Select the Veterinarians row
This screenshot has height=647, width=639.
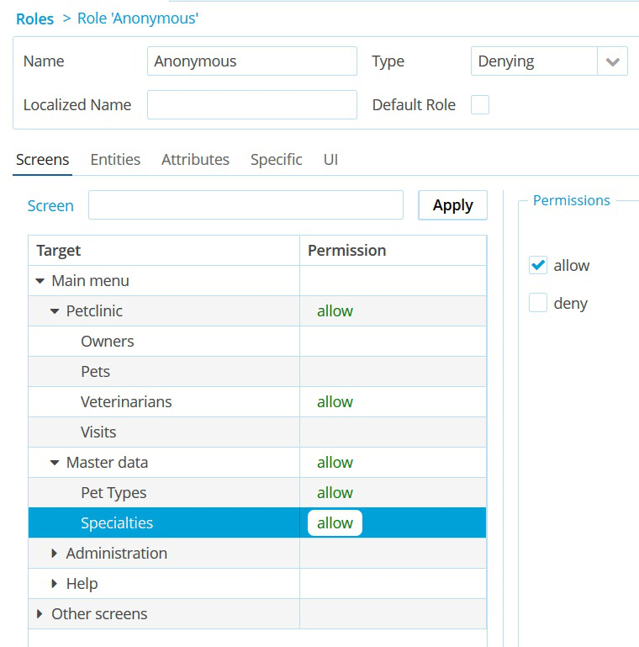click(x=126, y=402)
